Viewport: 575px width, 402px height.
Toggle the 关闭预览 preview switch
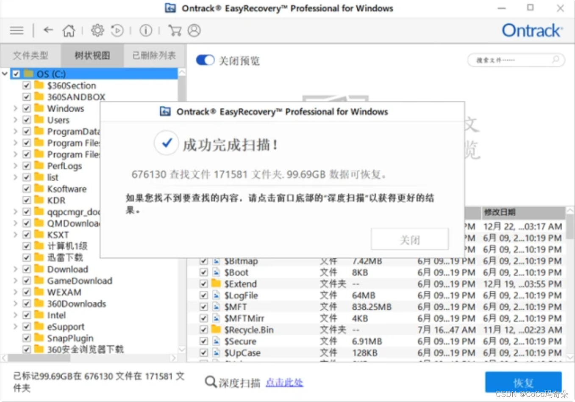[x=206, y=60]
